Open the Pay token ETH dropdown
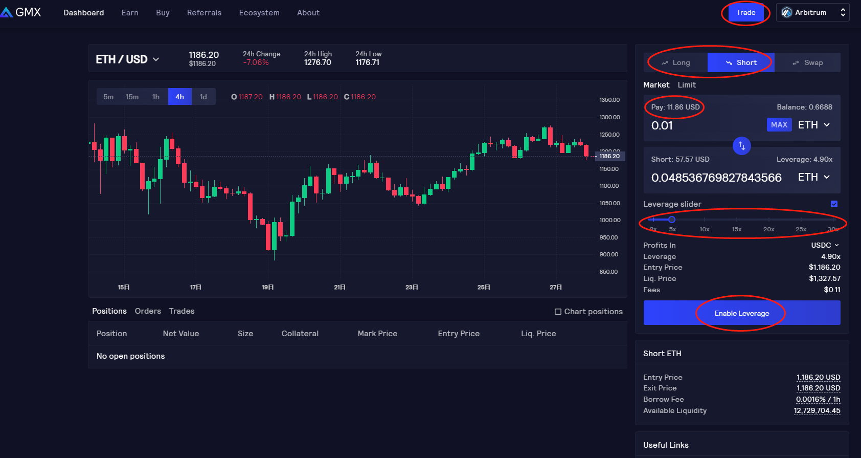The image size is (861, 458). coord(813,125)
